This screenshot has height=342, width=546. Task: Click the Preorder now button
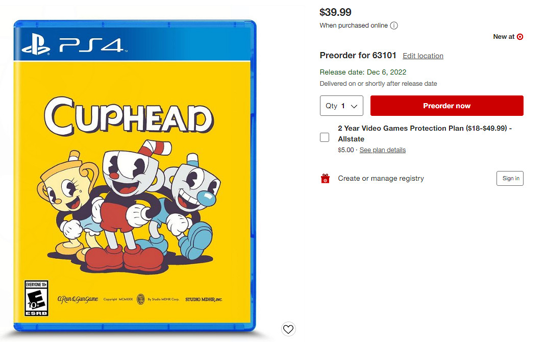pos(447,106)
